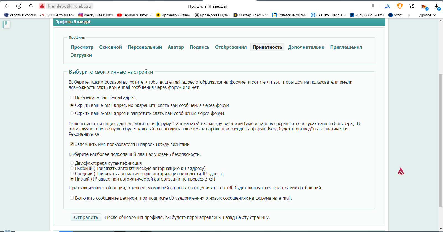
Task: Click the red scroll-to-top arrow icon
Action: pyautogui.click(x=401, y=171)
